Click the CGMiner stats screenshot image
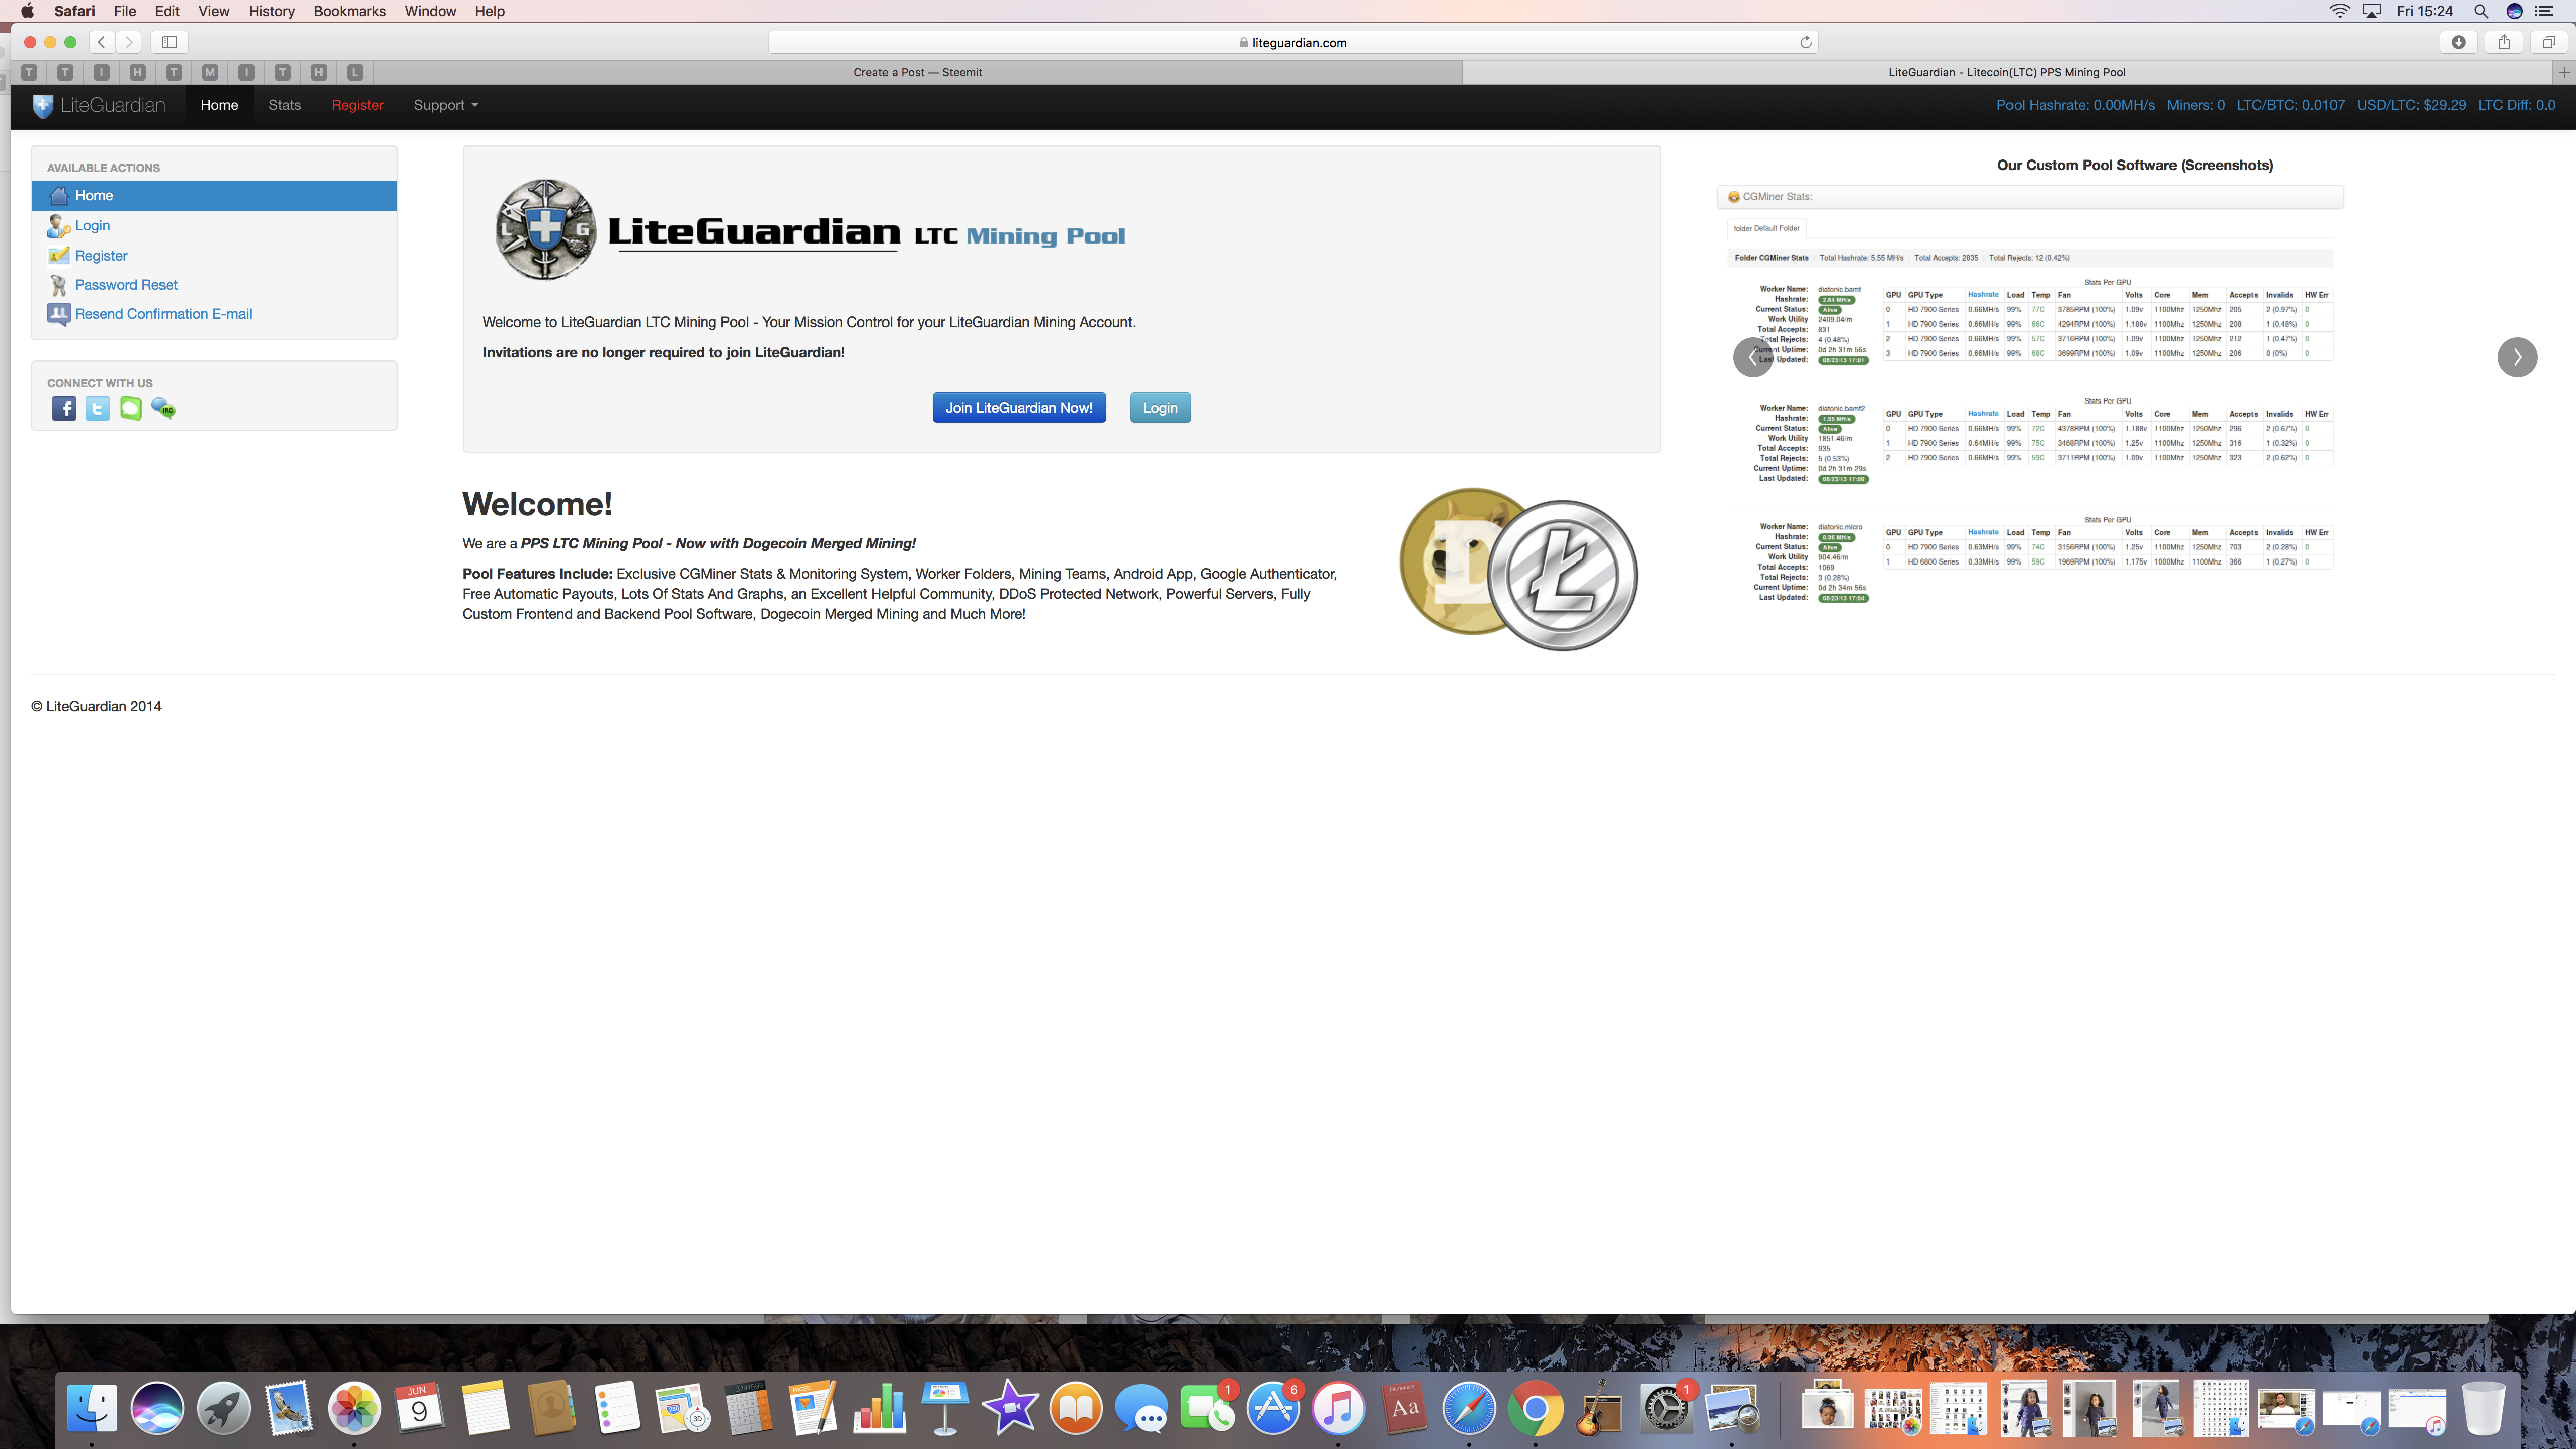The width and height of the screenshot is (2576, 1449). pos(2030,395)
